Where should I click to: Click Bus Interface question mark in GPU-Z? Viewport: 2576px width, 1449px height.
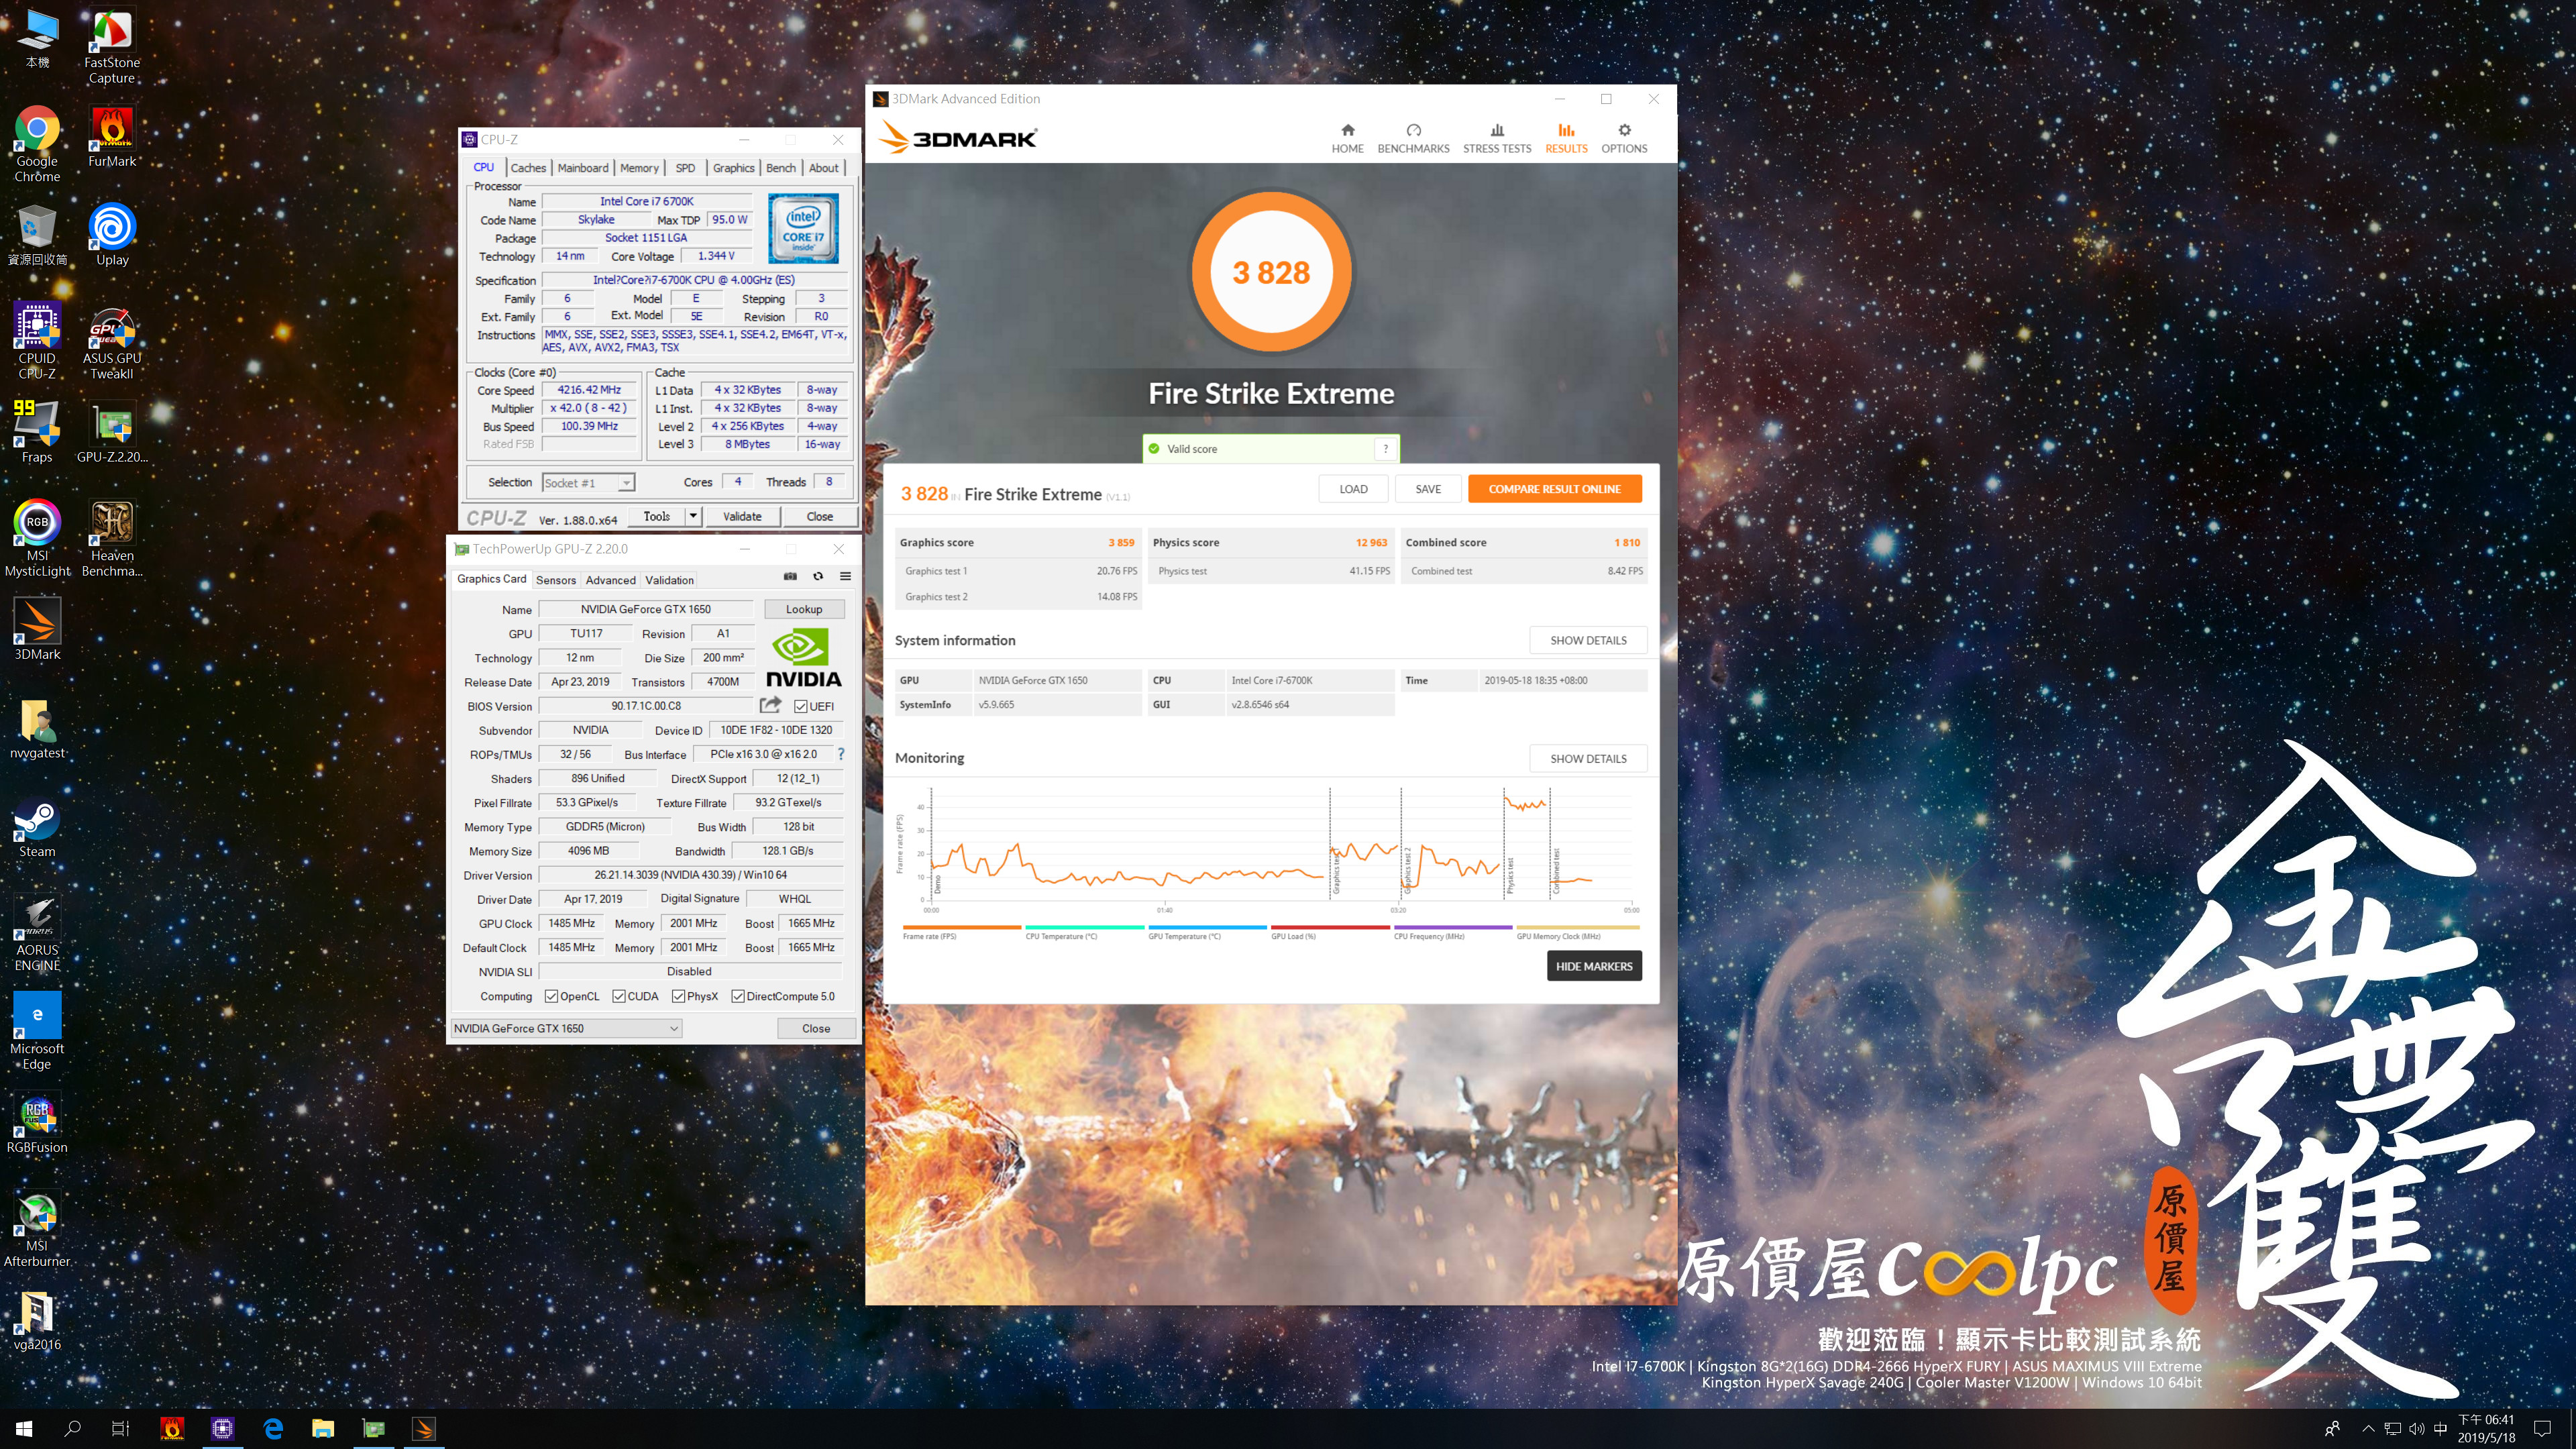[841, 754]
